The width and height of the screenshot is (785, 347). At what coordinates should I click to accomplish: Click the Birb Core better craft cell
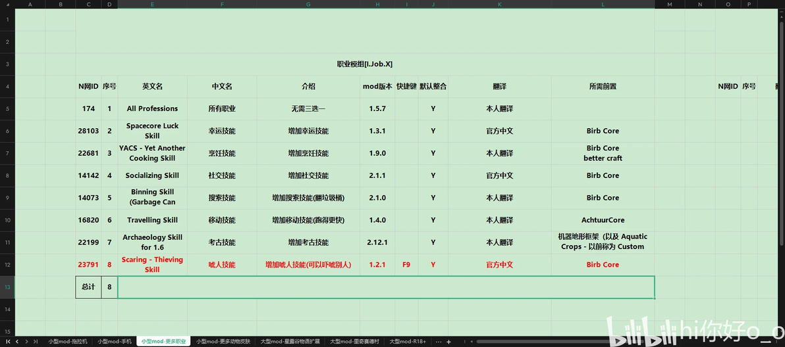click(x=603, y=153)
